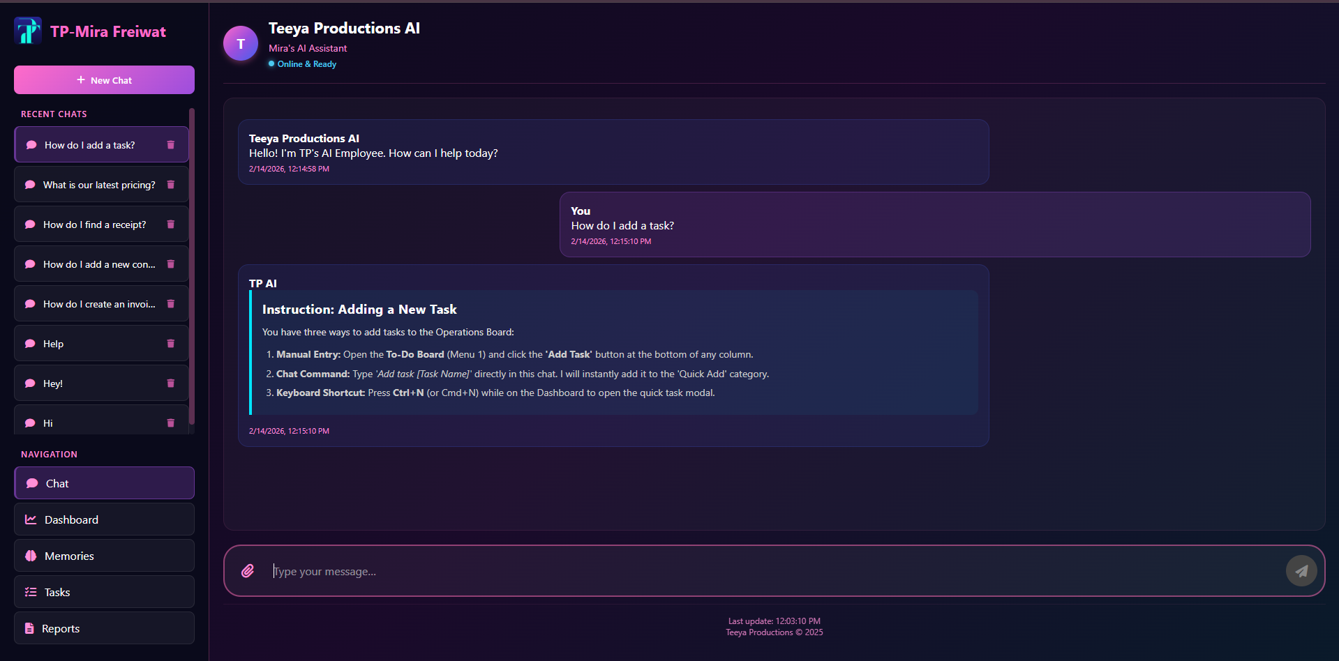
Task: Click the chat bubble icon beside Help
Action: [30, 343]
